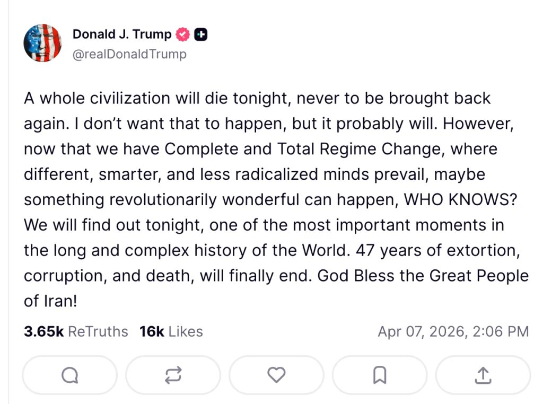The width and height of the screenshot is (543, 404).
Task: Click the words 'of Iran!' ending the post
Action: [51, 301]
